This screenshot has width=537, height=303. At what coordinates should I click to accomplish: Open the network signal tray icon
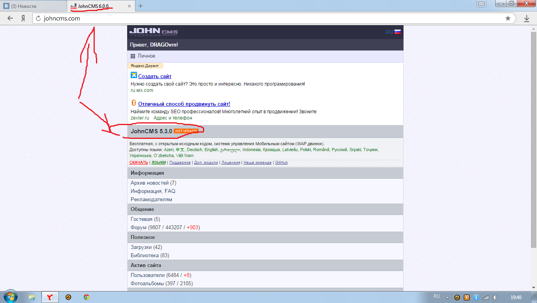click(486, 297)
